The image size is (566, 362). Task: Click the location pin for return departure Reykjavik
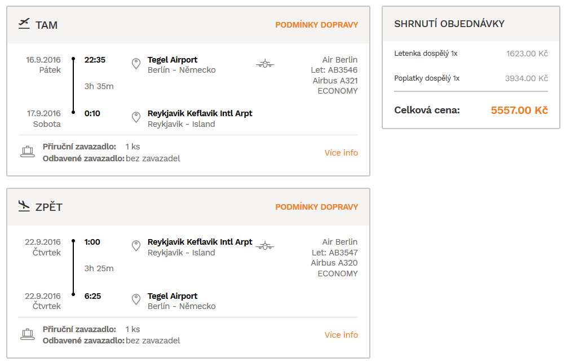pyautogui.click(x=136, y=246)
